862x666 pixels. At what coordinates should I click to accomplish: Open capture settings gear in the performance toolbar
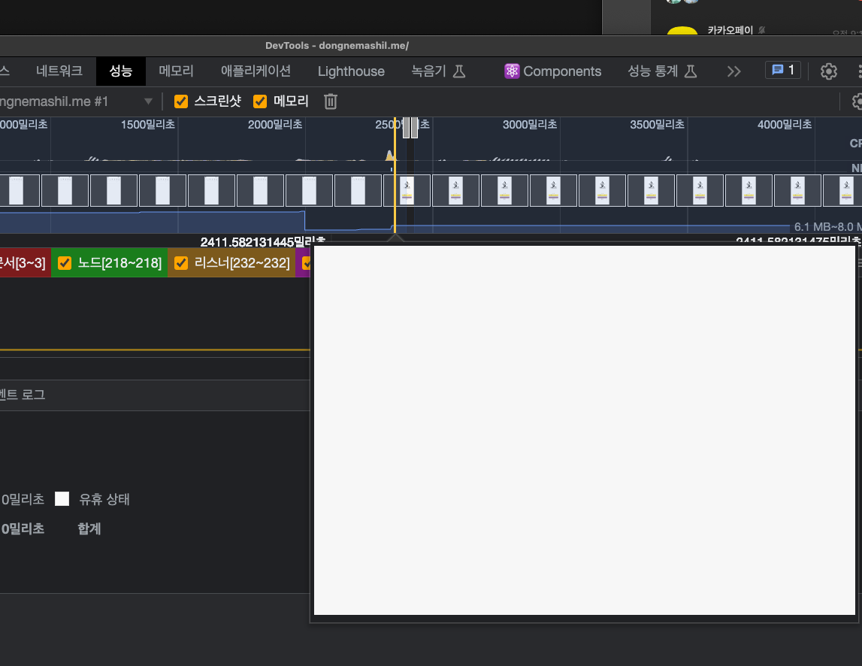tap(857, 101)
